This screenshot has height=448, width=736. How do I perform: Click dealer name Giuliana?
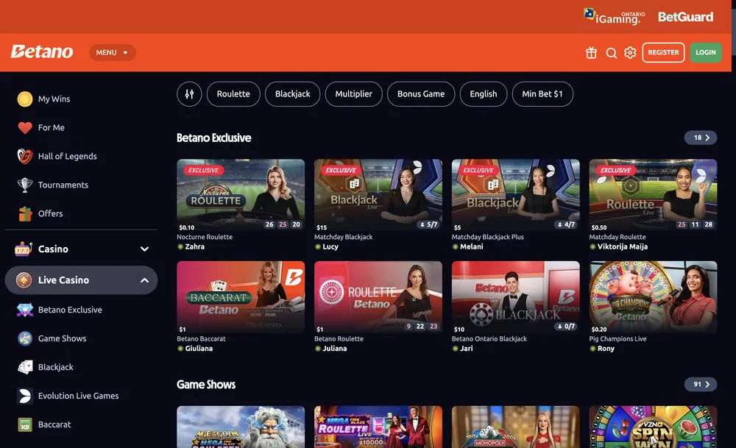point(199,349)
